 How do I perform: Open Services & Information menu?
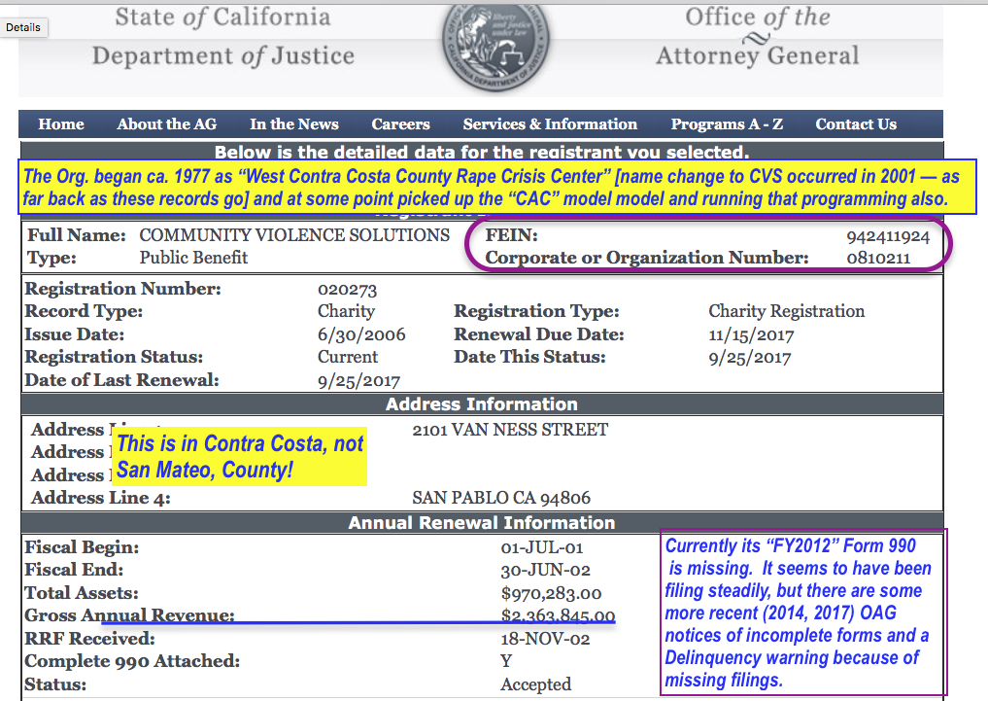[x=550, y=124]
